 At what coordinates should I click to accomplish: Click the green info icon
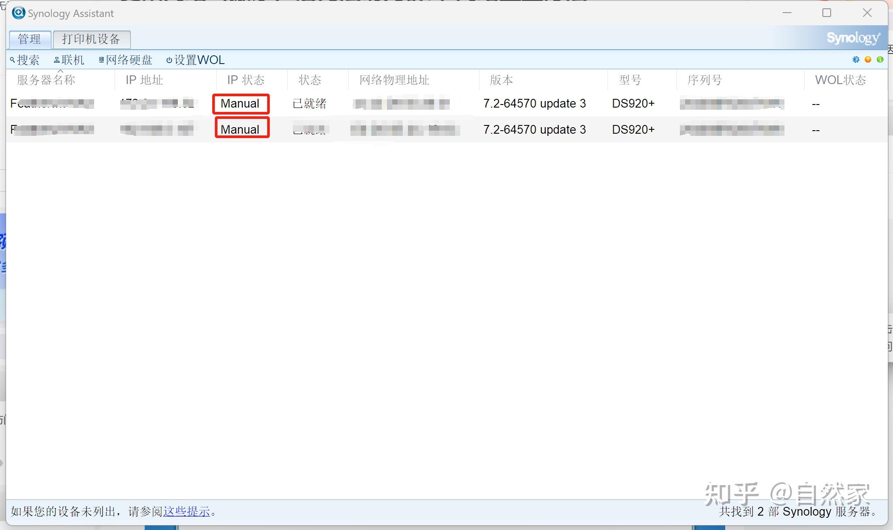tap(880, 60)
